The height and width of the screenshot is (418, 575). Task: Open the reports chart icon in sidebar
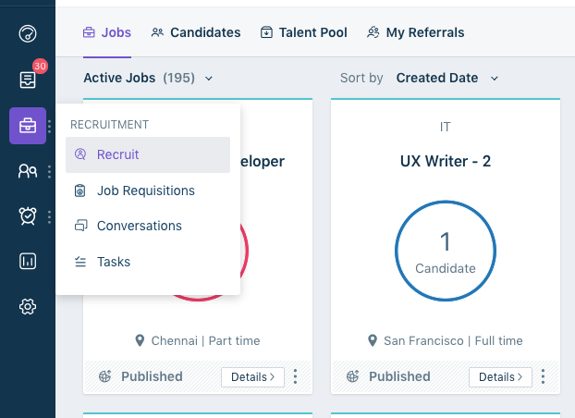pyautogui.click(x=28, y=262)
